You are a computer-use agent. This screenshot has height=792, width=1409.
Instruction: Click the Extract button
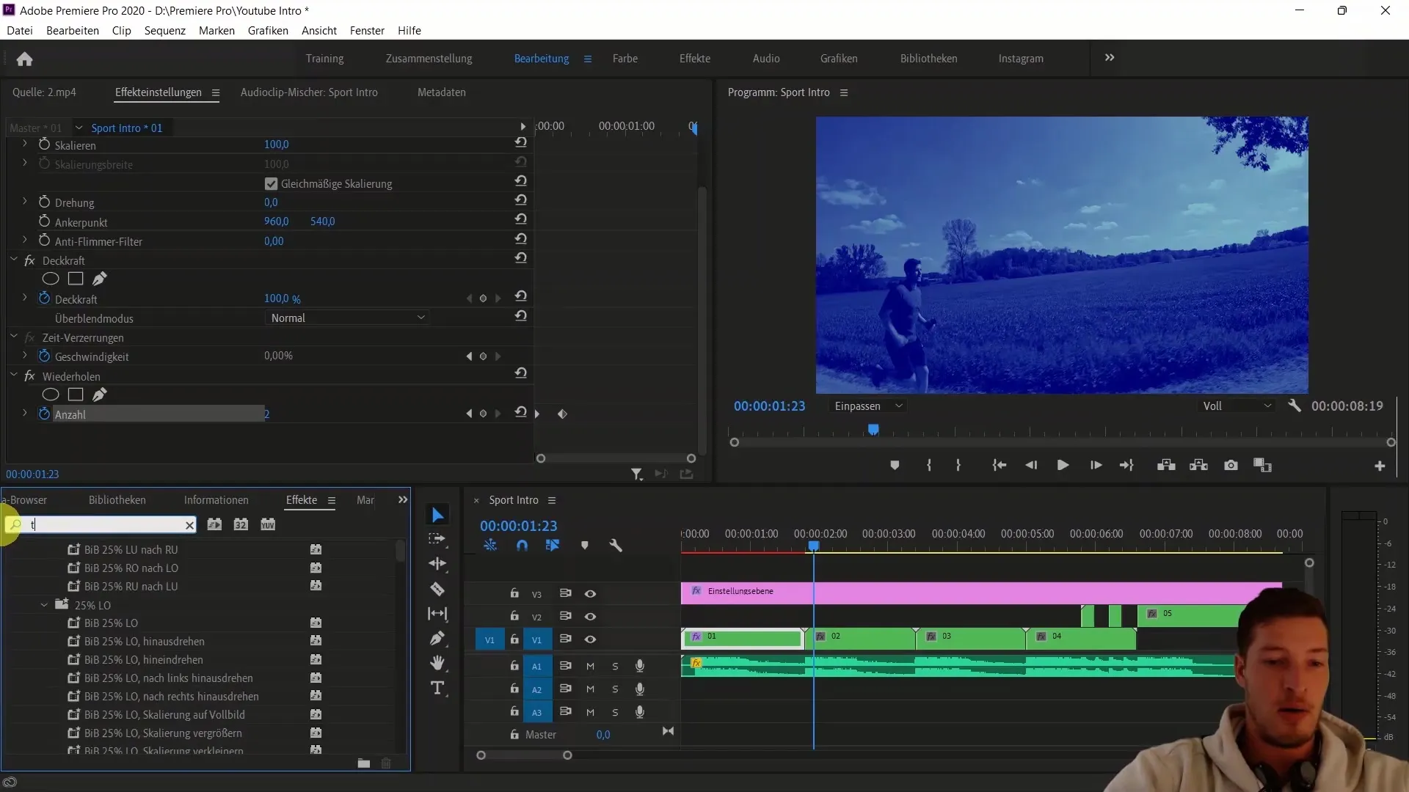click(1198, 465)
